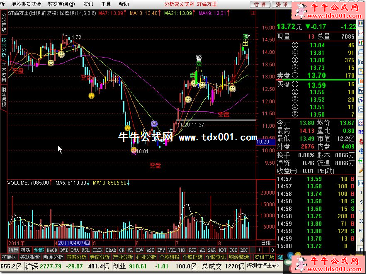Select the 全部 indicator tab
The image size is (367, 275).
click(39, 250)
